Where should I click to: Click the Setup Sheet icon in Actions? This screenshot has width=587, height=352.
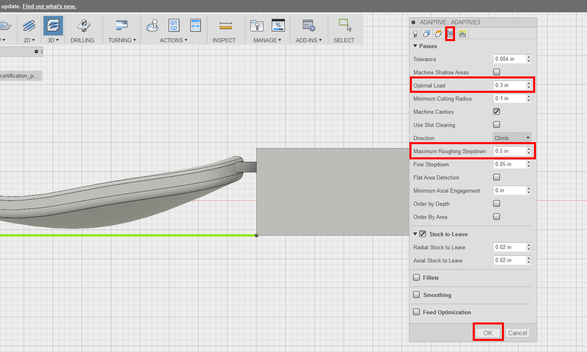[x=196, y=25]
